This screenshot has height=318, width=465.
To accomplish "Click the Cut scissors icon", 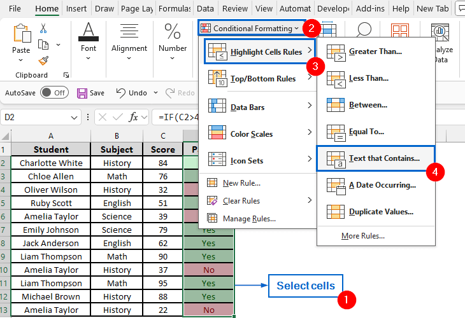I will (43, 29).
